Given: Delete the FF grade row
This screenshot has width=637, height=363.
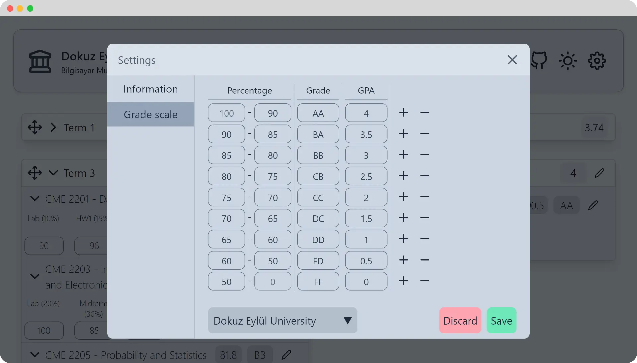Looking at the screenshot, I should [425, 281].
